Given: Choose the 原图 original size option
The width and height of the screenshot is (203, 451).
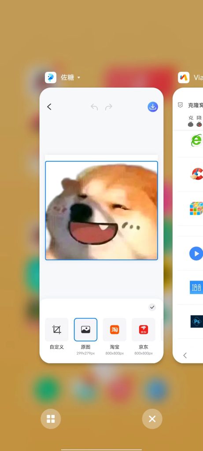Looking at the screenshot, I should (86, 329).
